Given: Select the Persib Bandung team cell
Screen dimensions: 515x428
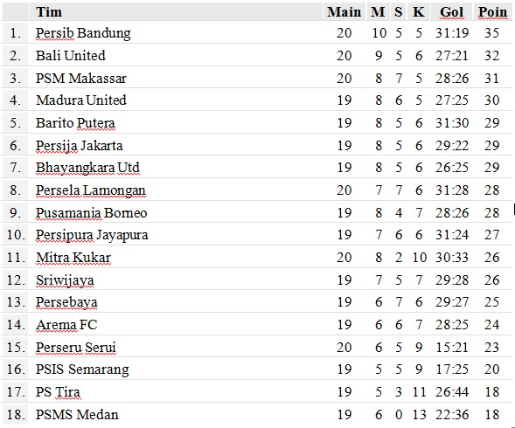Looking at the screenshot, I should tap(83, 33).
